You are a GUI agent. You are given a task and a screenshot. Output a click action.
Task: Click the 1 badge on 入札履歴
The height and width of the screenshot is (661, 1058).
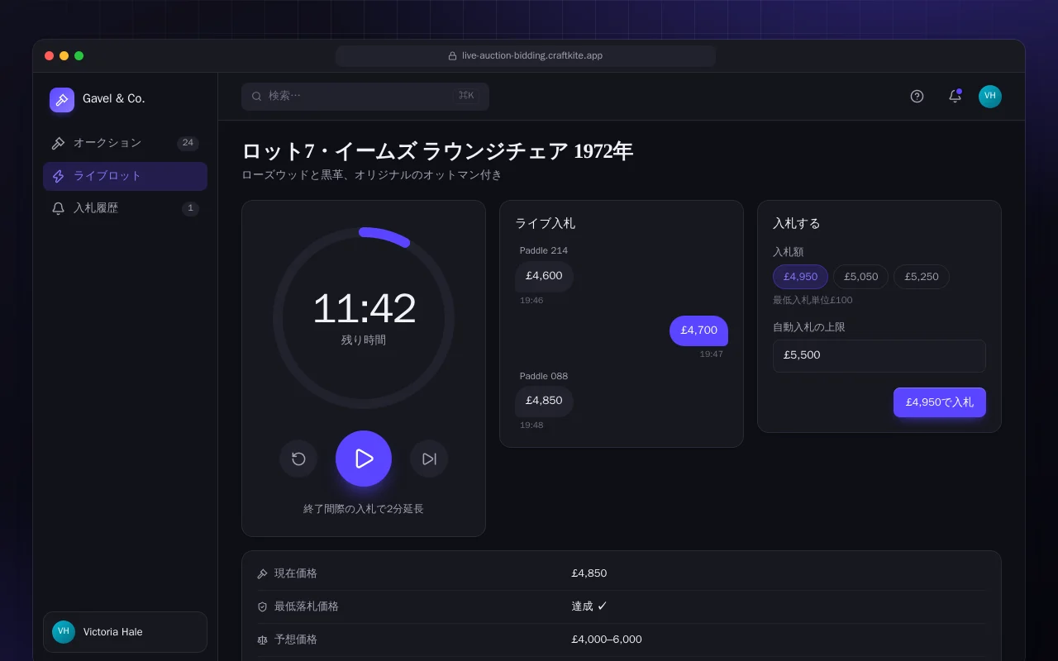[x=191, y=208]
